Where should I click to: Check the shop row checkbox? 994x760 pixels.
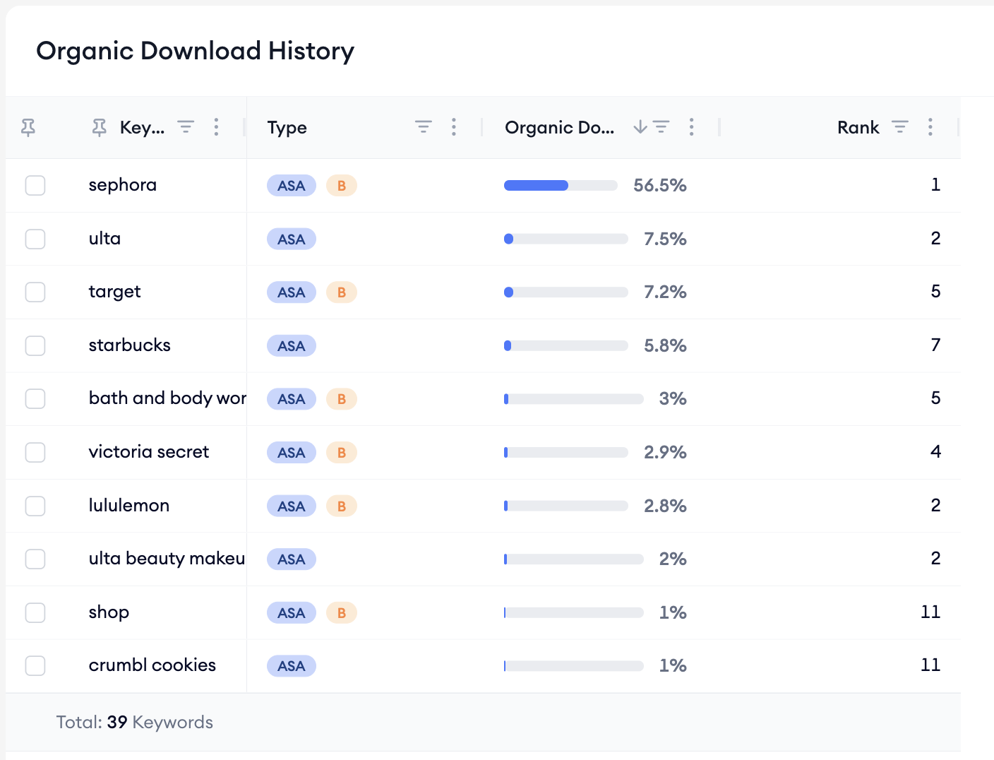point(35,612)
